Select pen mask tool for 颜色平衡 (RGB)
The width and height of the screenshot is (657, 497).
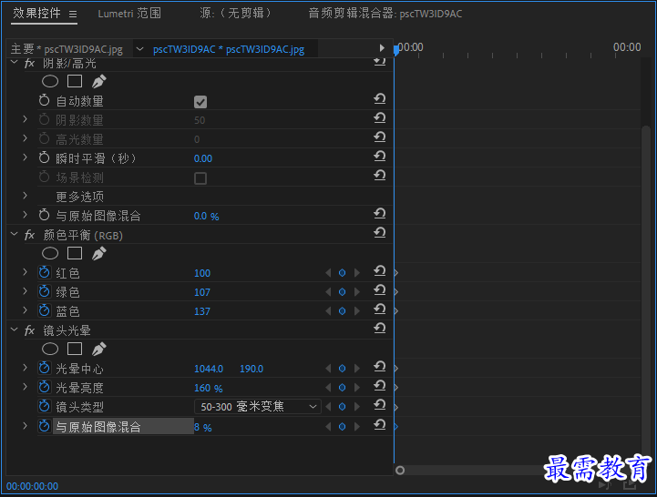(99, 253)
